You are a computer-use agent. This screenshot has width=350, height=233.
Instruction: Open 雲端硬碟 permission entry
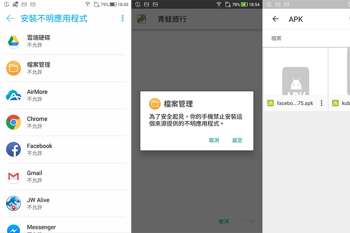(x=66, y=41)
